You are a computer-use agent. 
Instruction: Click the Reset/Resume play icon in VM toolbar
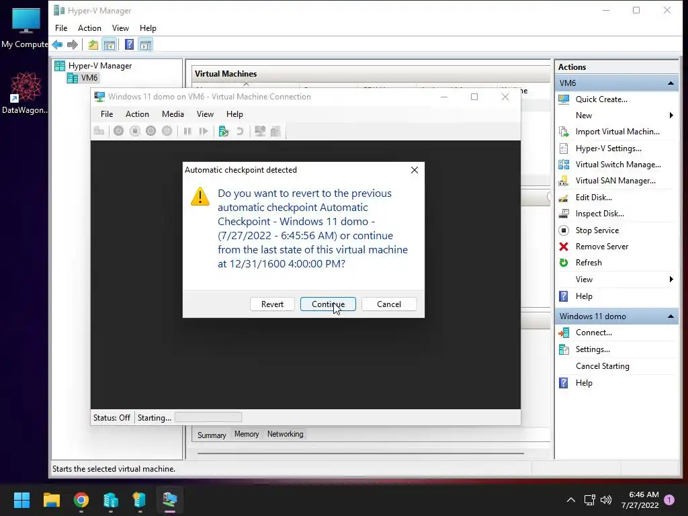tap(203, 131)
